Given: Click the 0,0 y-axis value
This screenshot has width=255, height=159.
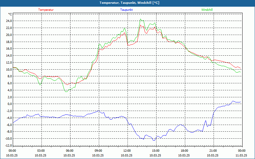Looking at the screenshot, I should pyautogui.click(x=9, y=104).
